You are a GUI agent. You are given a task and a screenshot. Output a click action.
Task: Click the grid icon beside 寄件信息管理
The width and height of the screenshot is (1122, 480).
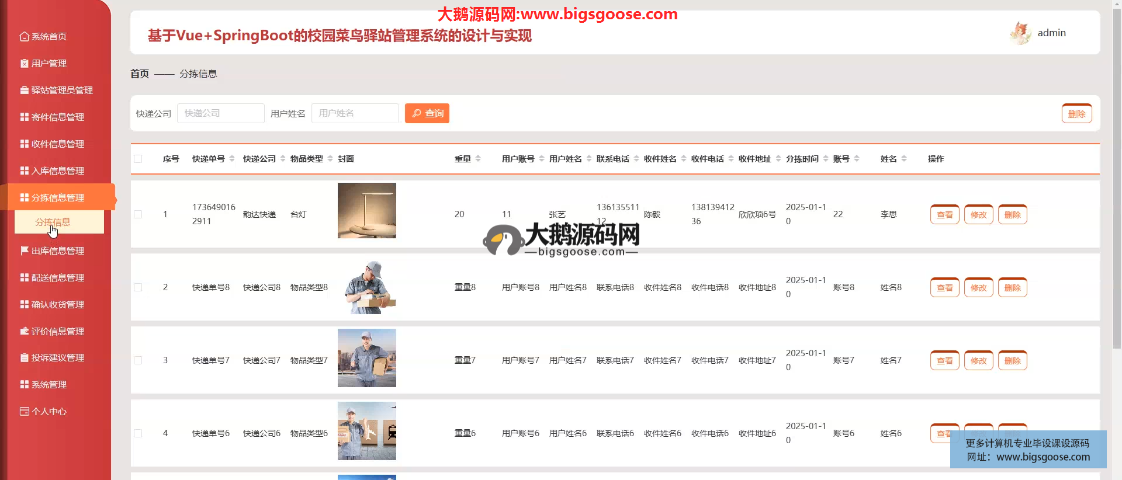24,117
